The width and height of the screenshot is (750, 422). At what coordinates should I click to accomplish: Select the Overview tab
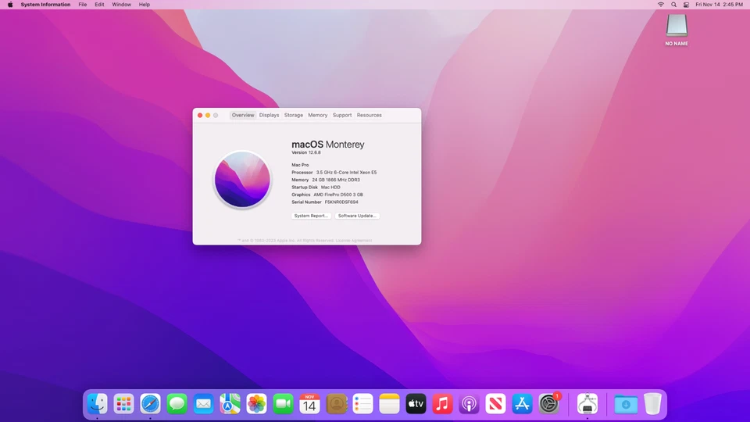(x=243, y=116)
